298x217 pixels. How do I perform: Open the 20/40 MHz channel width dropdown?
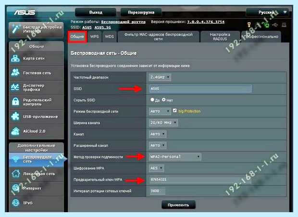(163, 123)
